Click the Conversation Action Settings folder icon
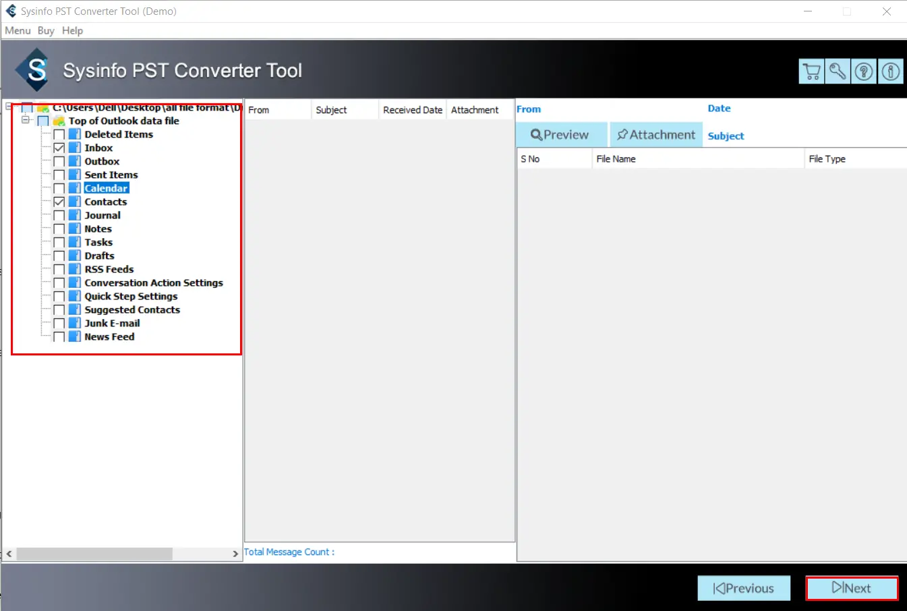The height and width of the screenshot is (611, 907). pyautogui.click(x=75, y=283)
